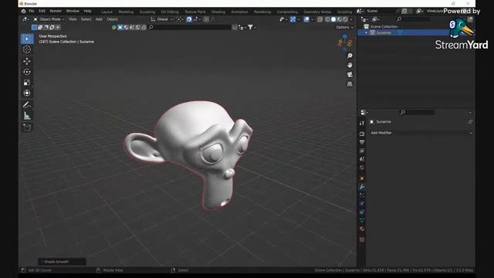Toggle snapping magnet in header

(x=188, y=19)
